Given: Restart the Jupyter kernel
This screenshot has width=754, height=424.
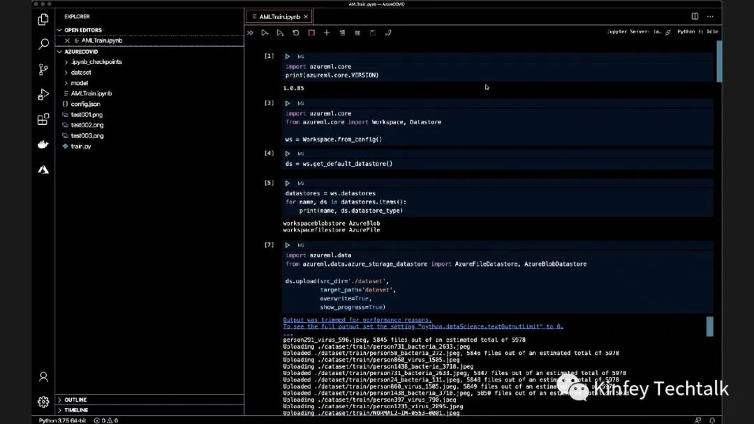Looking at the screenshot, I should [x=296, y=33].
